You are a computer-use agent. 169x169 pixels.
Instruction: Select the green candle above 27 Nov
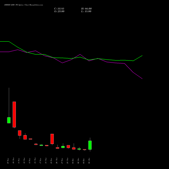click(x=63, y=147)
